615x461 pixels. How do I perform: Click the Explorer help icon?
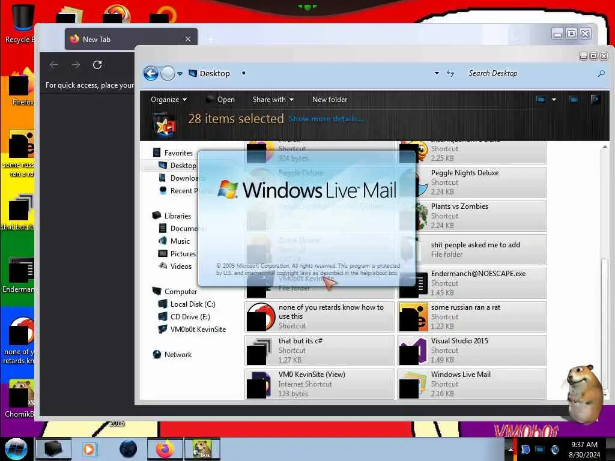(x=595, y=99)
